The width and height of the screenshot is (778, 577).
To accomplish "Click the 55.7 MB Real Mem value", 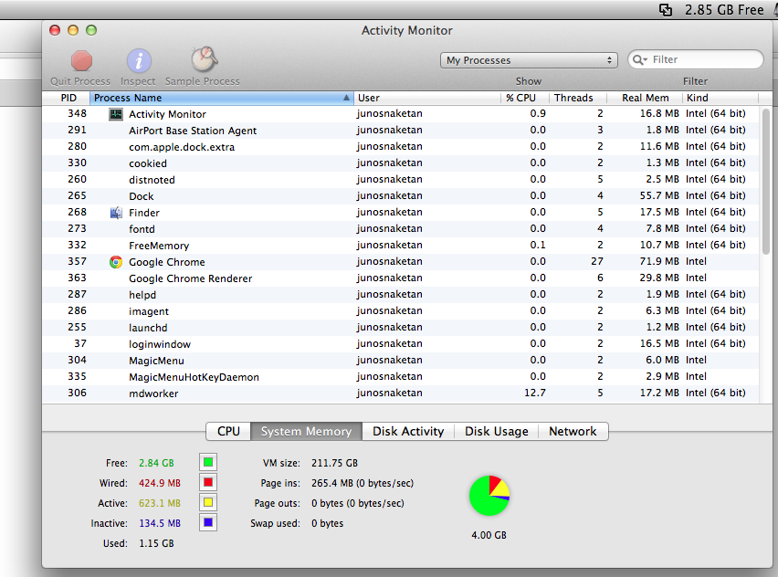I will [659, 195].
